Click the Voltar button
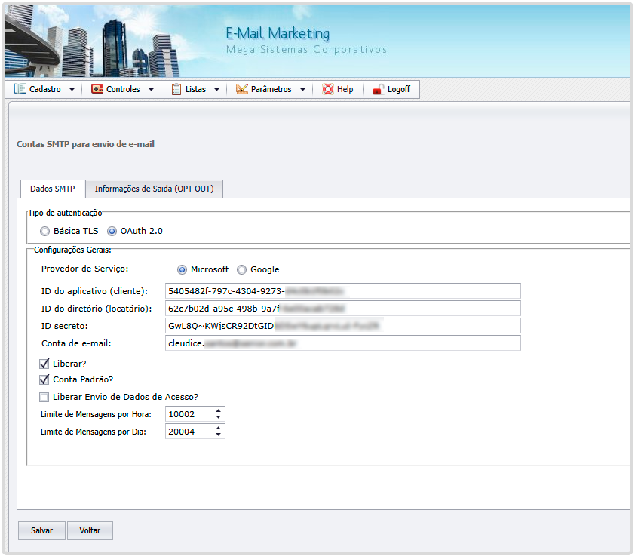Image resolution: width=635 pixels, height=556 pixels. click(90, 530)
